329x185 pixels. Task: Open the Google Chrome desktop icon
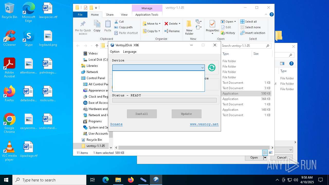[10, 123]
